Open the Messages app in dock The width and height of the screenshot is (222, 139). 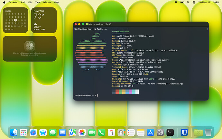coord(53,132)
